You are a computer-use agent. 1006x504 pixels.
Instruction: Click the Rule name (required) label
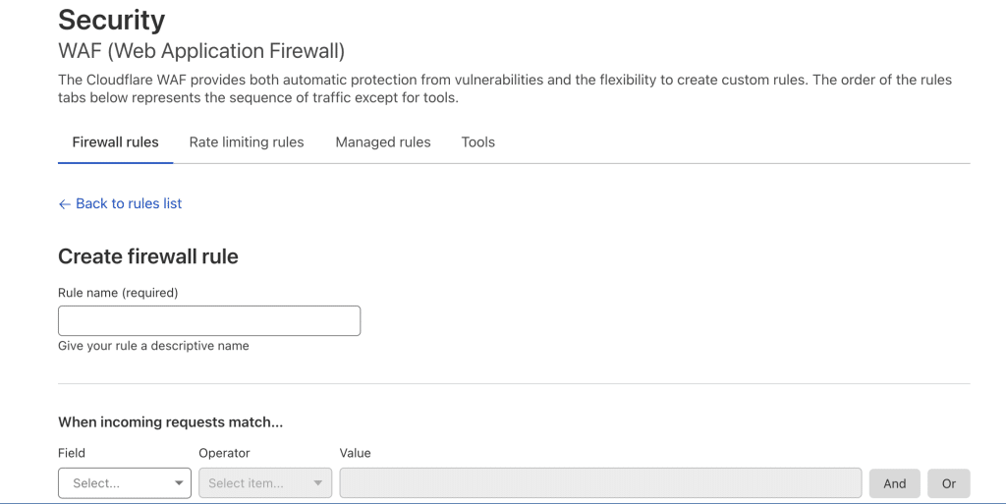click(118, 293)
